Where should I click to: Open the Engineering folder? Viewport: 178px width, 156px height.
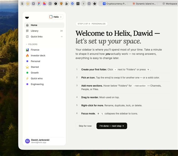pos(44,84)
